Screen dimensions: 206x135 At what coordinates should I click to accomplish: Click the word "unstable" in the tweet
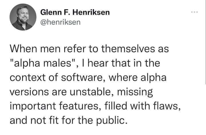(92, 93)
